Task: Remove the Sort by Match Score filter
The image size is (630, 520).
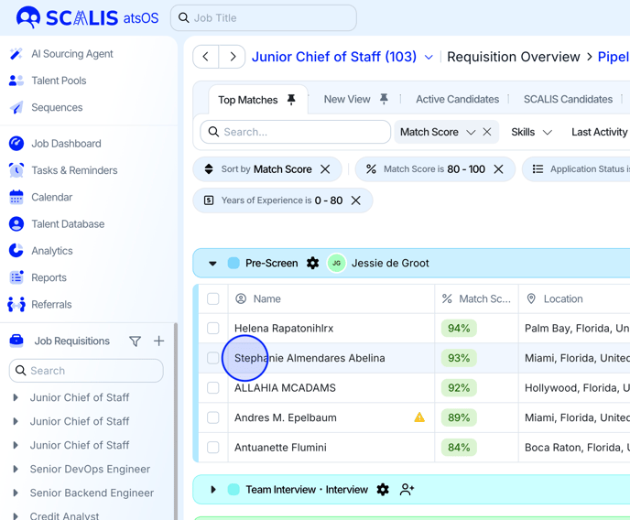Action: pyautogui.click(x=325, y=169)
